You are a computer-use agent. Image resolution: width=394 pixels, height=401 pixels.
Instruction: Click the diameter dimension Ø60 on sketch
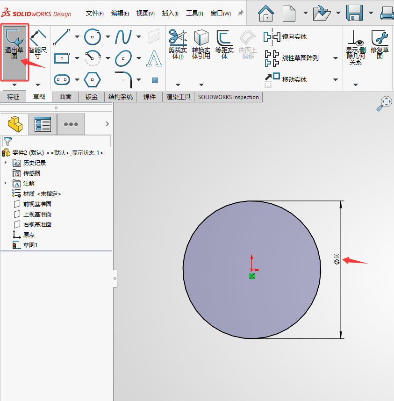(337, 259)
